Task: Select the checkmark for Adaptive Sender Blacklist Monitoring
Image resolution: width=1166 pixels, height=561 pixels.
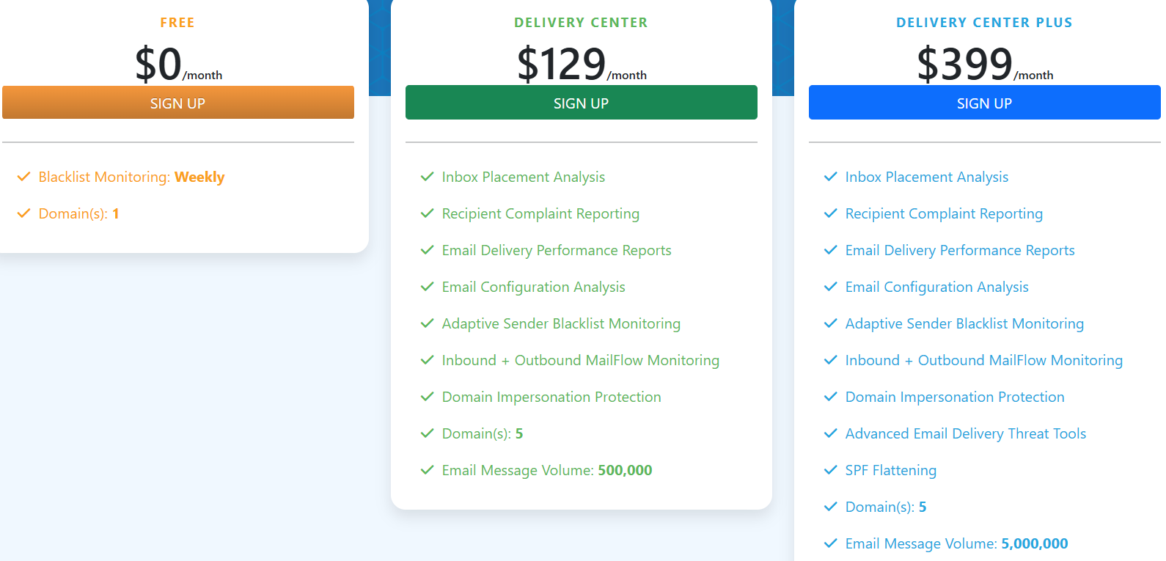Action: (428, 323)
